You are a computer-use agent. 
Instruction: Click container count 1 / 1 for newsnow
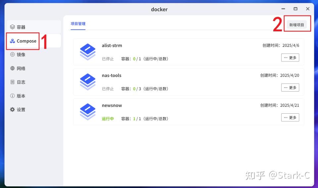click(x=137, y=119)
